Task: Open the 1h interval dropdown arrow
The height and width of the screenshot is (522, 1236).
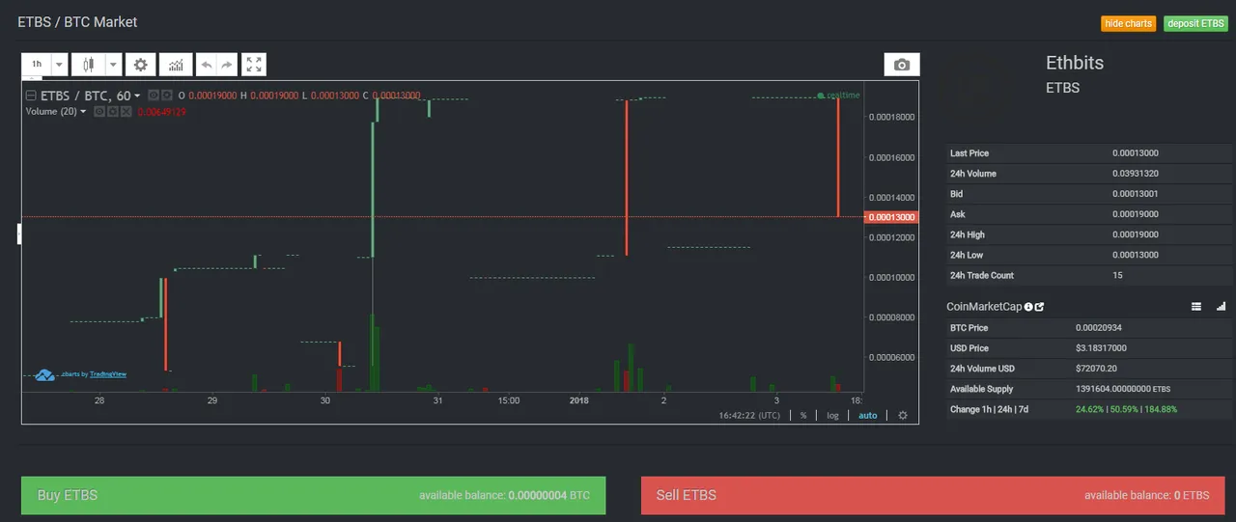Action: [59, 65]
